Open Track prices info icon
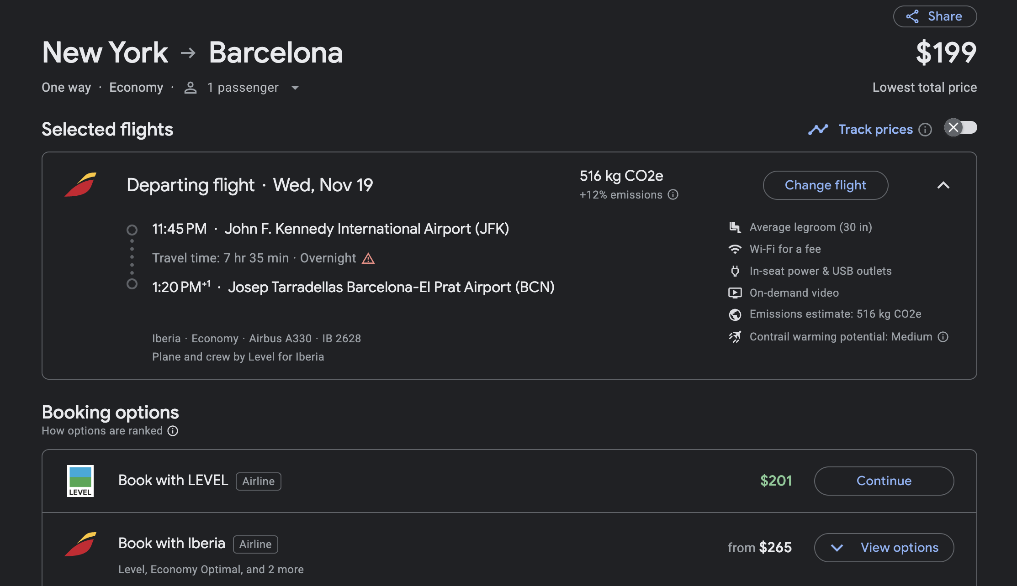 pyautogui.click(x=925, y=130)
